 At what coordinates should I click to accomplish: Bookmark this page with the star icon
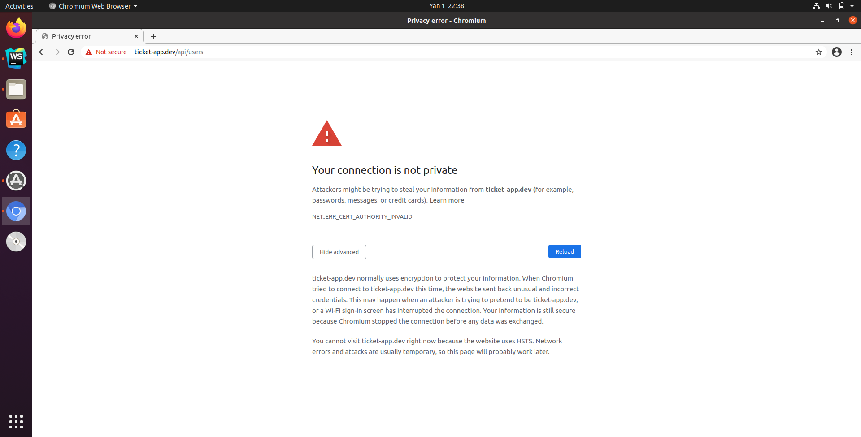point(819,52)
